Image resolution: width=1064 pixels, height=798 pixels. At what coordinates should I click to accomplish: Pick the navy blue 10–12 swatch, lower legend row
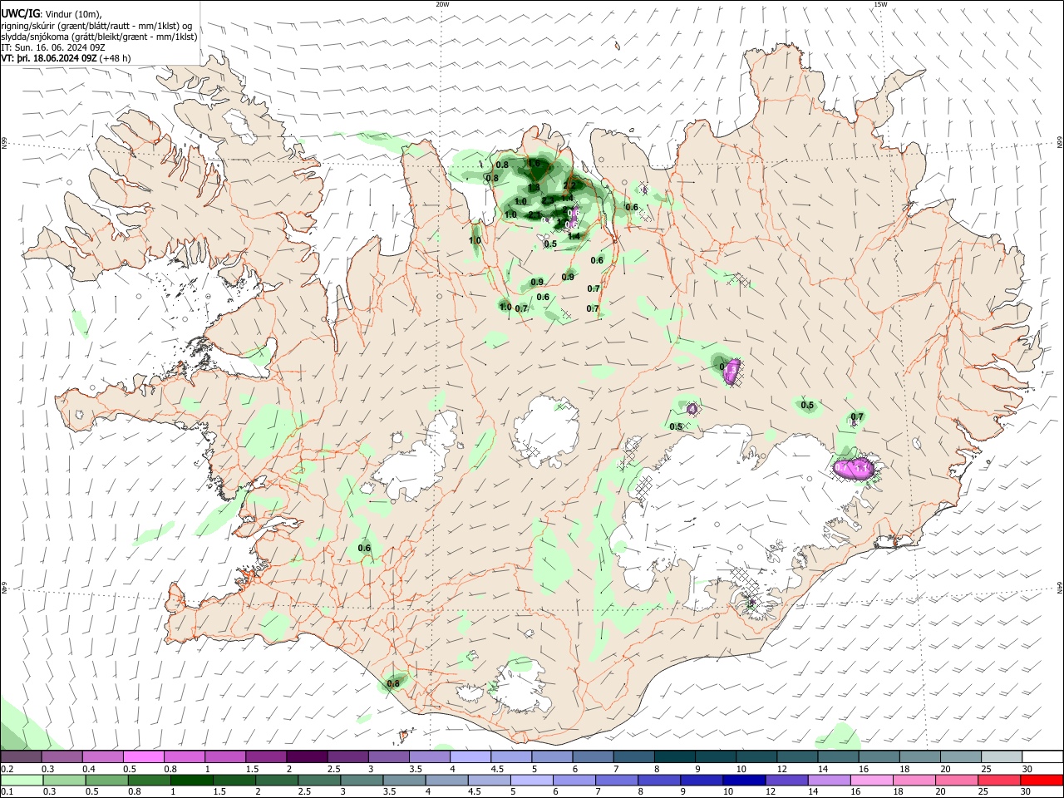(745, 781)
